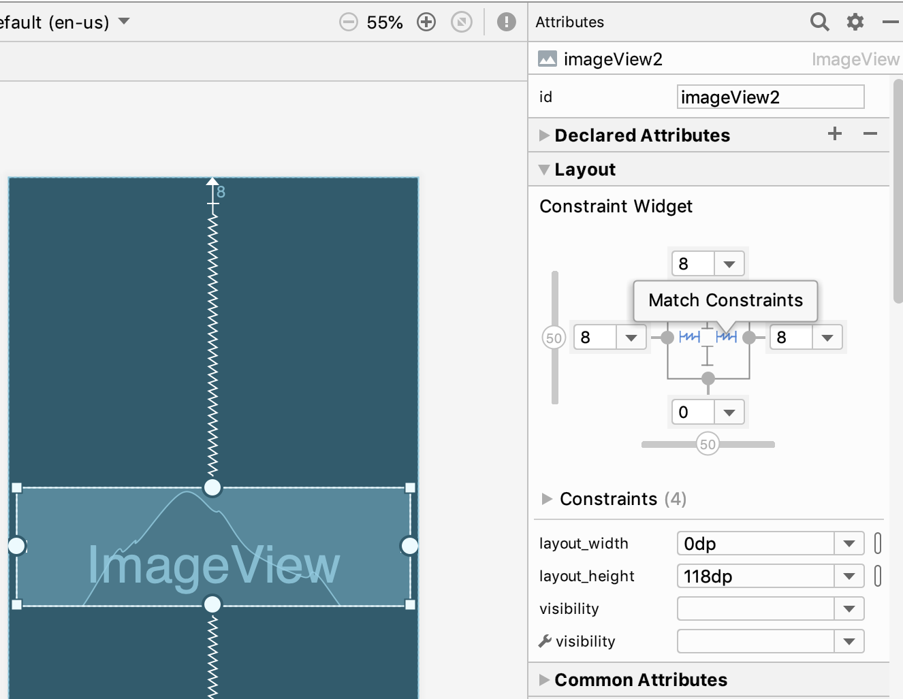Screen dimensions: 903x699
Task: Search attributes with the magnifier icon
Action: tap(819, 22)
